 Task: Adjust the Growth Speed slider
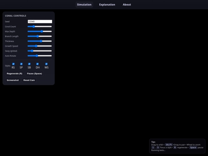coord(40,46)
